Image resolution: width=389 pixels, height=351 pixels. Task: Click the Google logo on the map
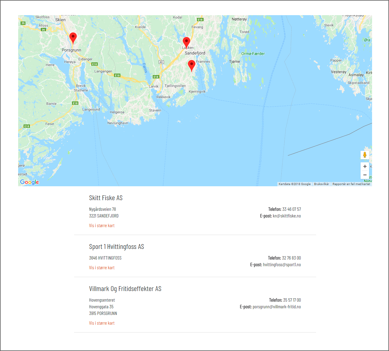[29, 182]
